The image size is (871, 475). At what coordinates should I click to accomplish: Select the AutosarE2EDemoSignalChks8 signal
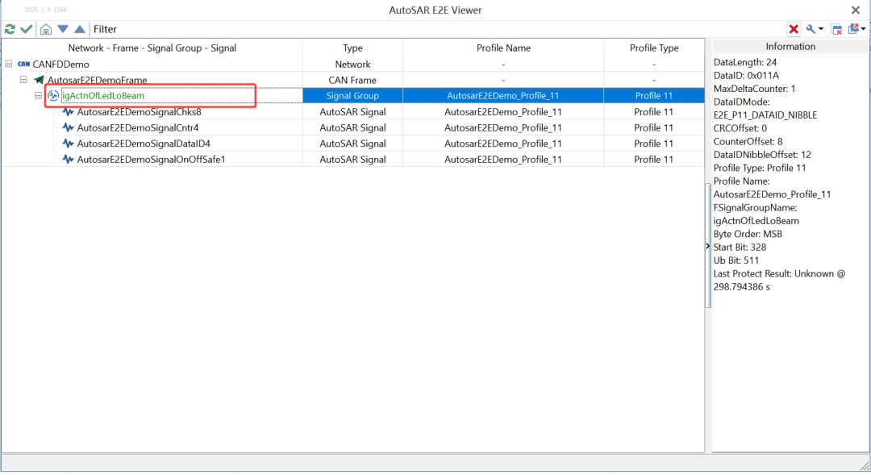pos(140,111)
